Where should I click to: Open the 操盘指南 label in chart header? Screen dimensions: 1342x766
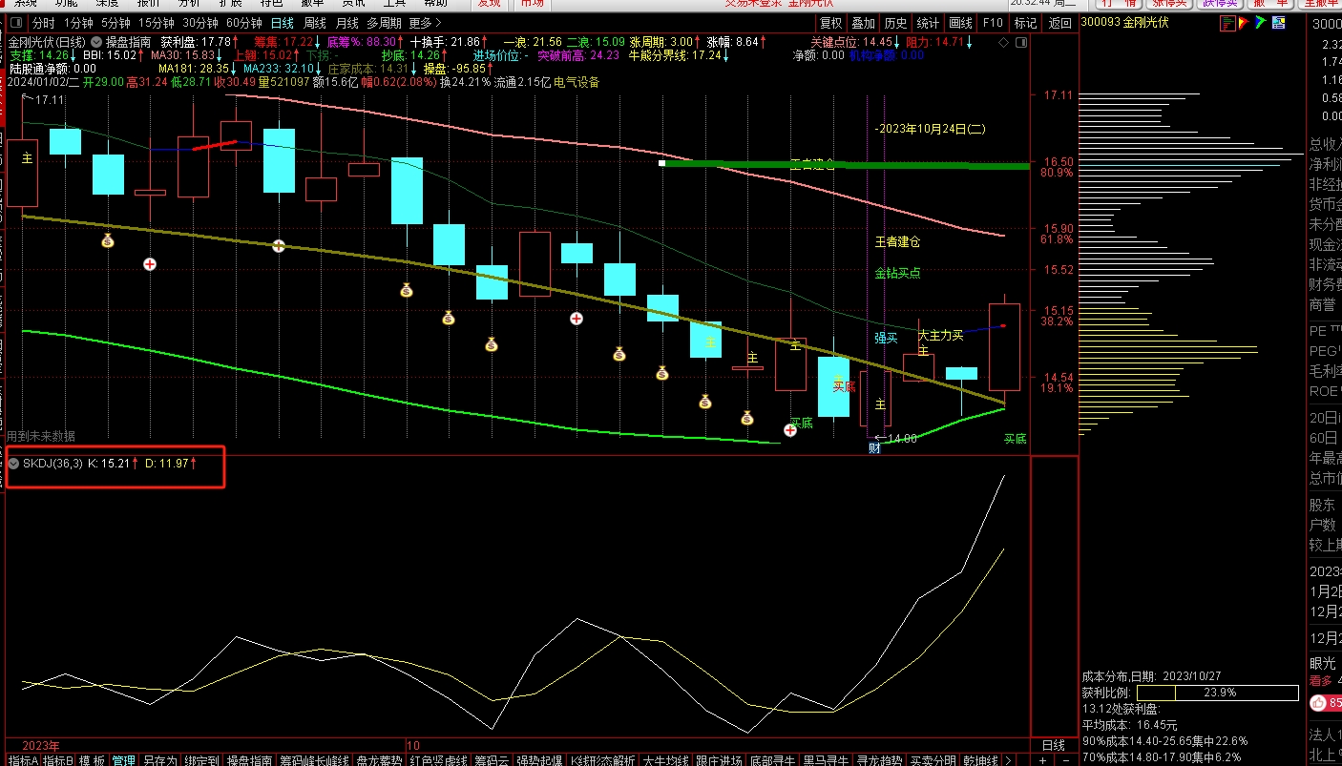click(129, 42)
